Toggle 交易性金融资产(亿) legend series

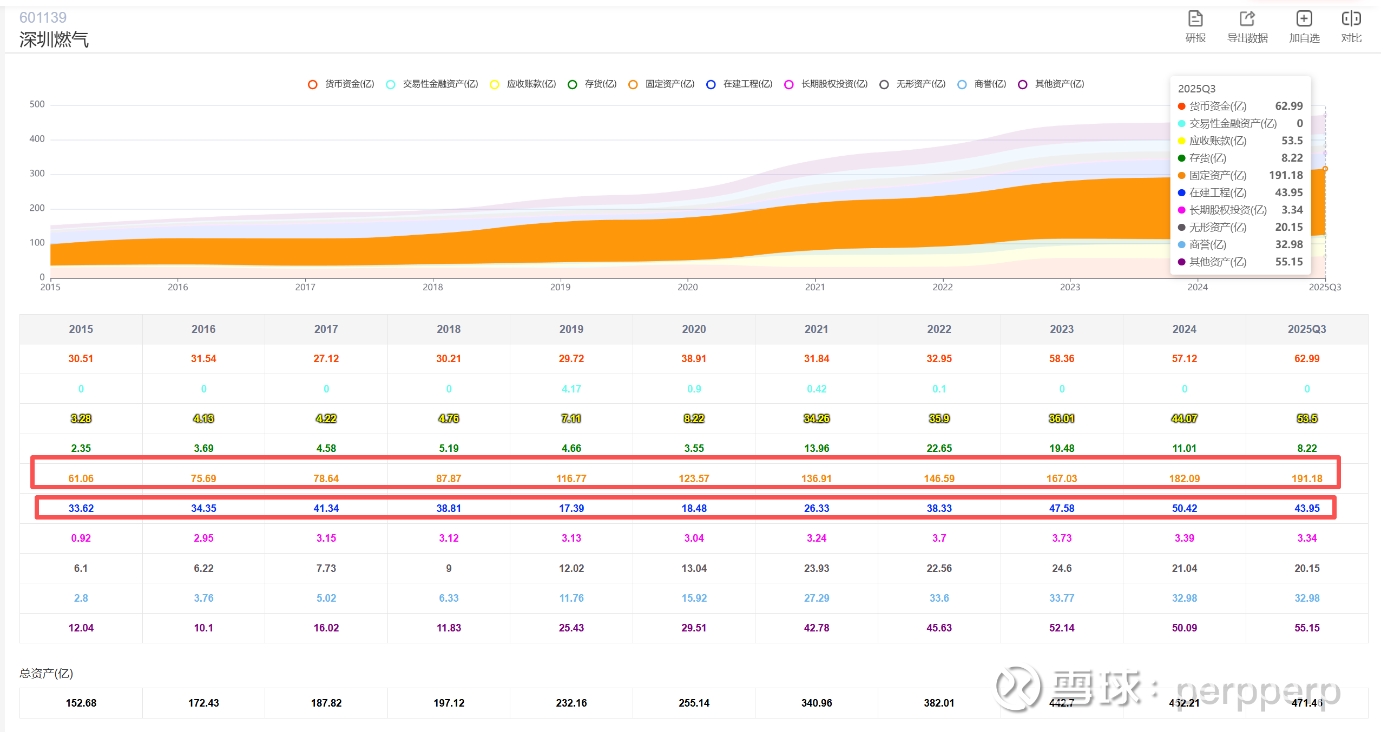point(440,84)
